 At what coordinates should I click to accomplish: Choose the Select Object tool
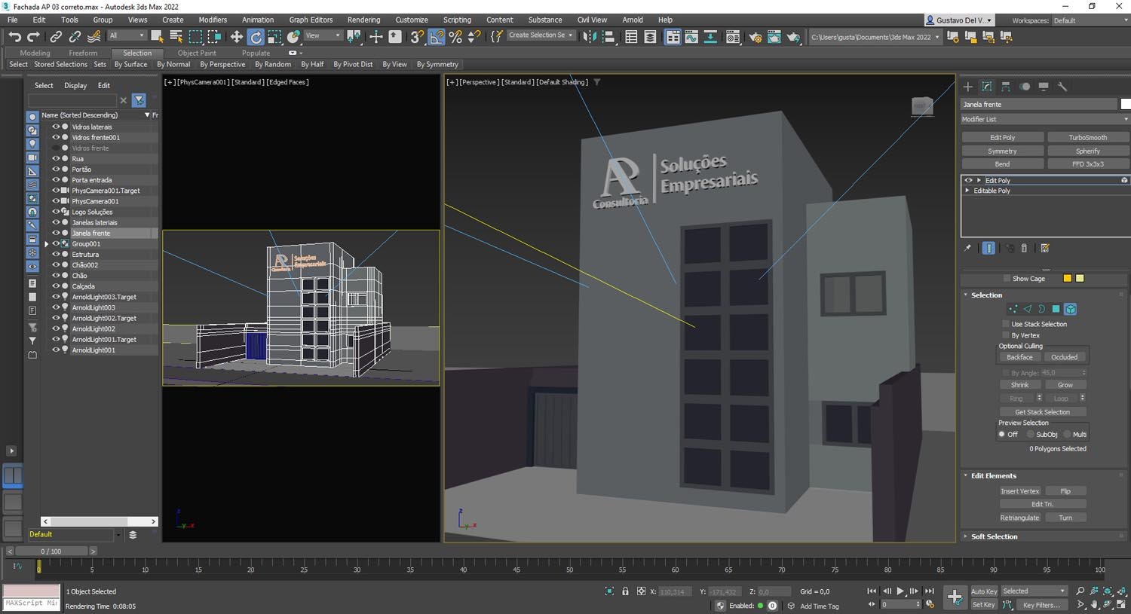pyautogui.click(x=157, y=36)
